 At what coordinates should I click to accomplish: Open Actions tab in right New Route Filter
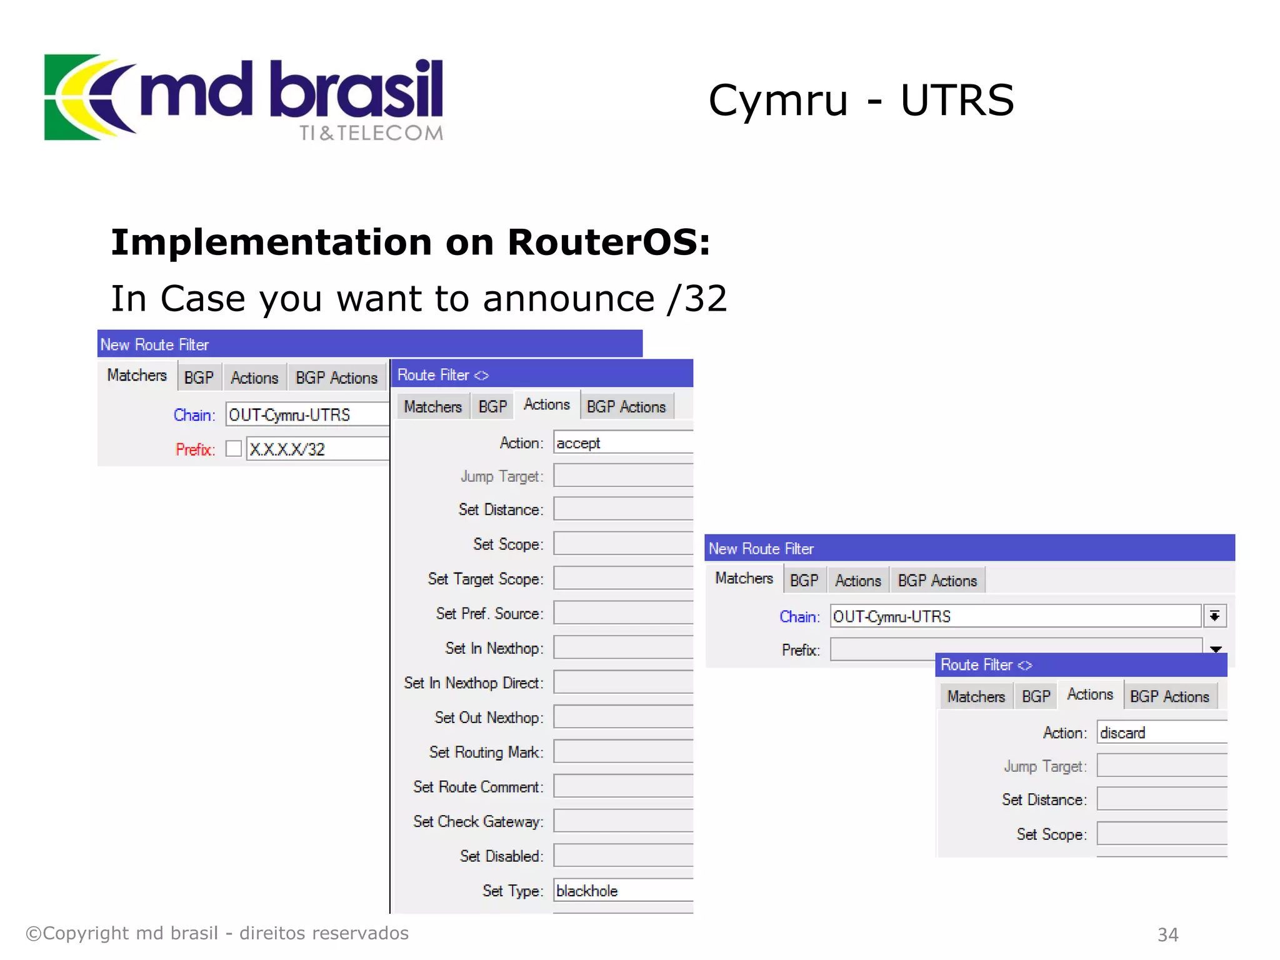click(858, 581)
